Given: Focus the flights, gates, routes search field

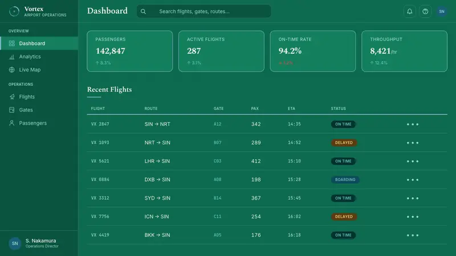Looking at the screenshot, I should point(203,11).
